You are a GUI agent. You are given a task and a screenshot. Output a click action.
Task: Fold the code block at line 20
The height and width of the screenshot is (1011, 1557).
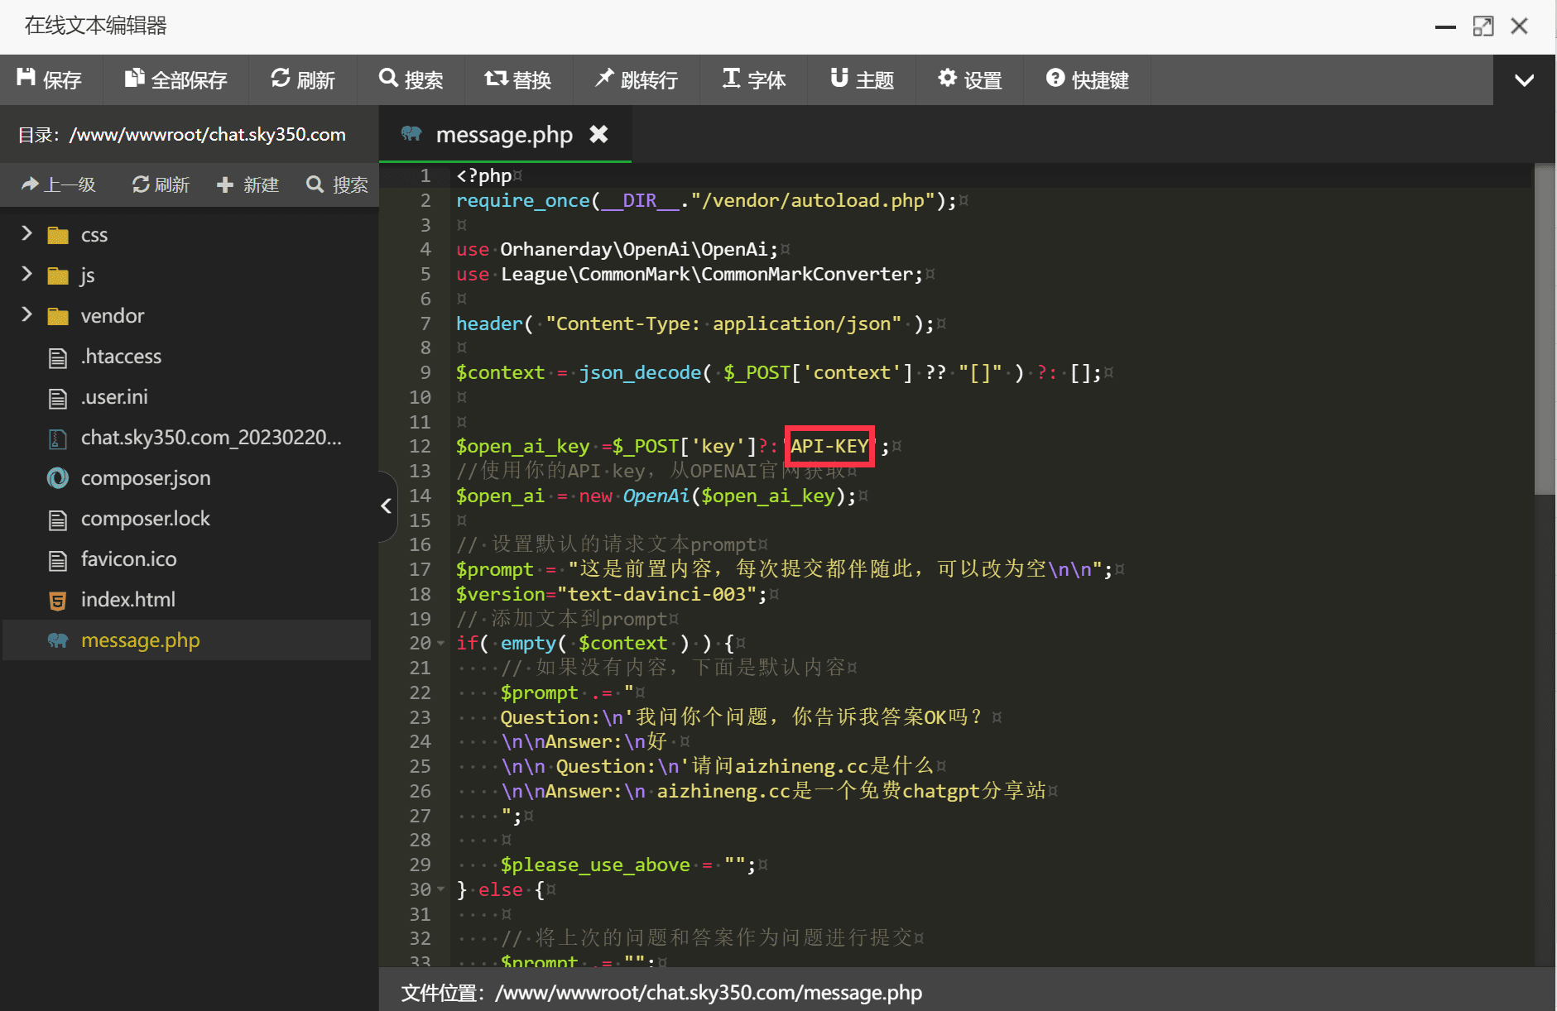(x=440, y=644)
